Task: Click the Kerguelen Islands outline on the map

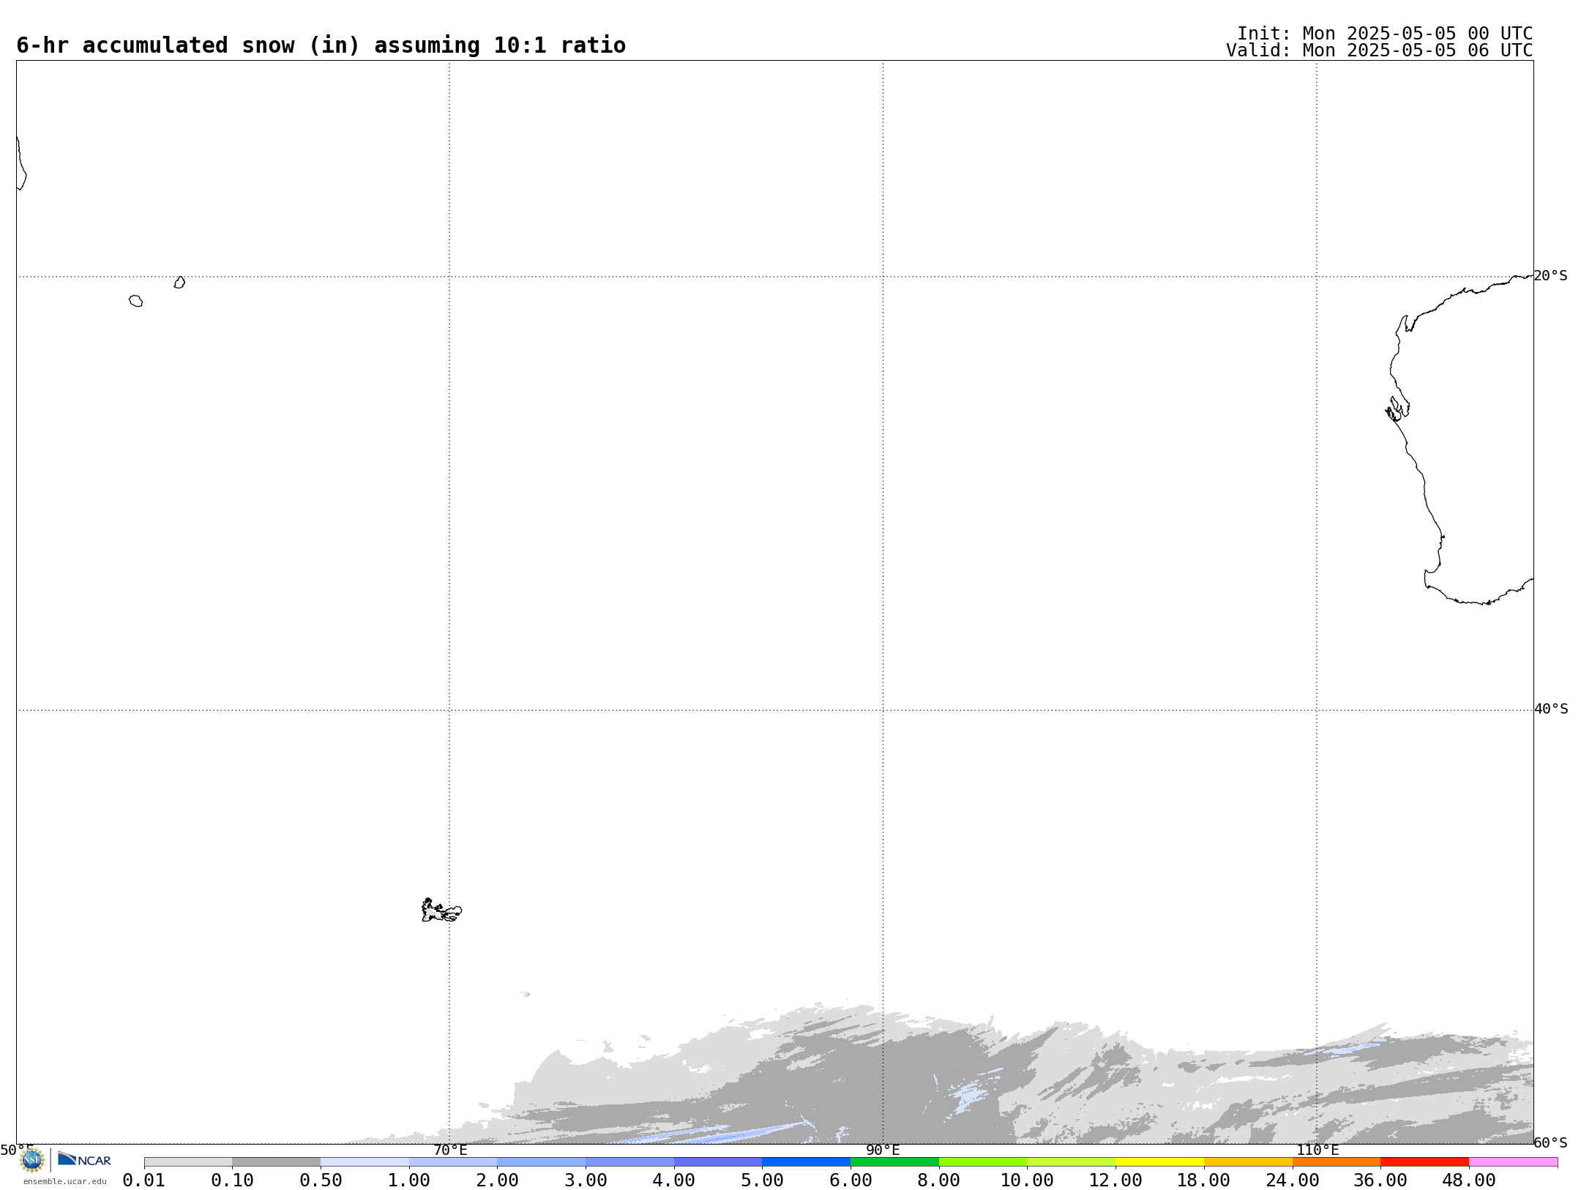Action: click(441, 910)
